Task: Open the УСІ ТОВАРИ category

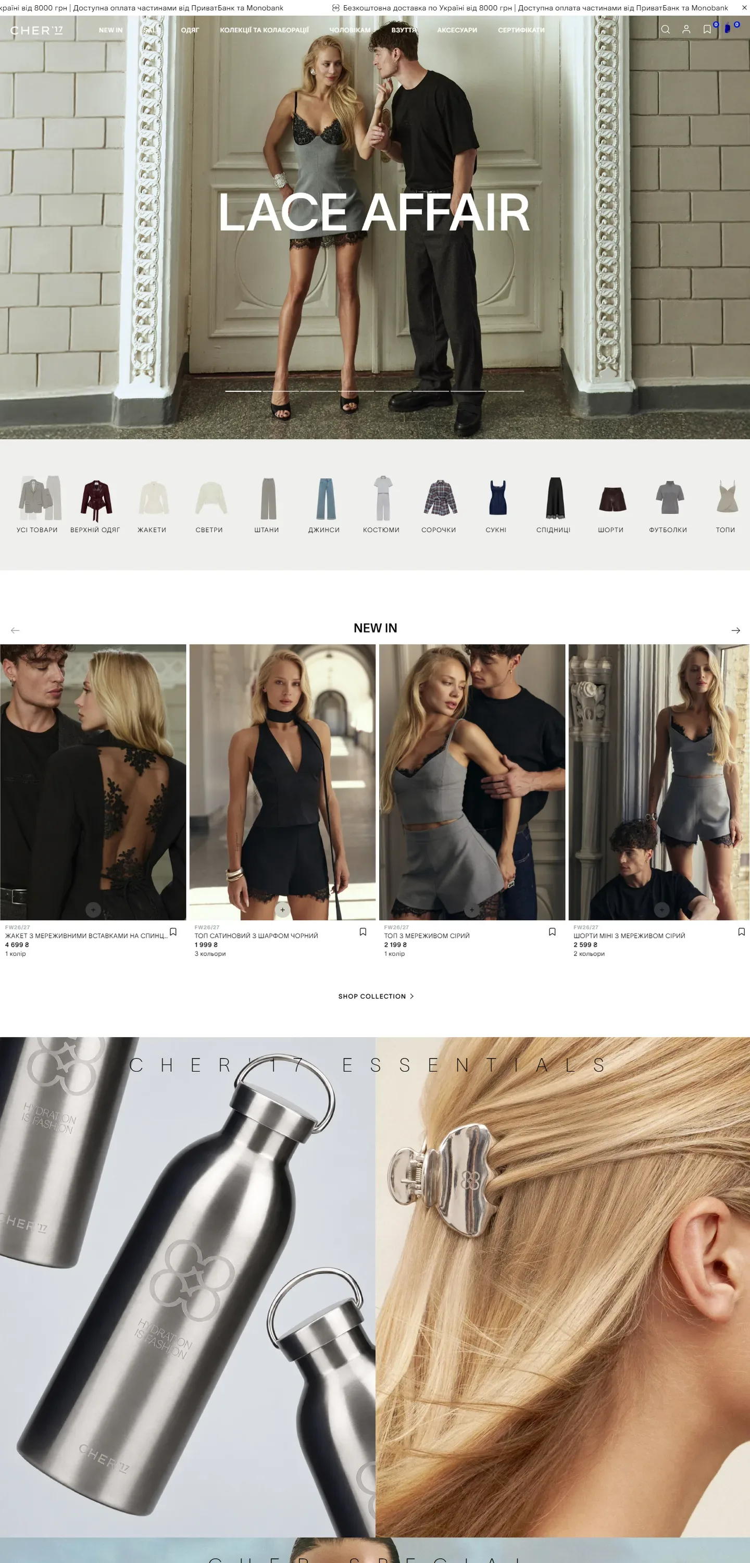Action: pos(37,505)
